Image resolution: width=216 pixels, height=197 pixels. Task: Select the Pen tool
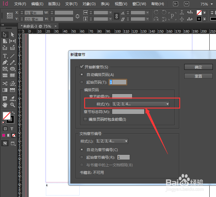pos(5,62)
